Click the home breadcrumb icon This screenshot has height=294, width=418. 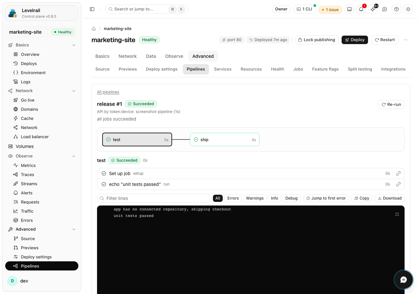point(94,29)
